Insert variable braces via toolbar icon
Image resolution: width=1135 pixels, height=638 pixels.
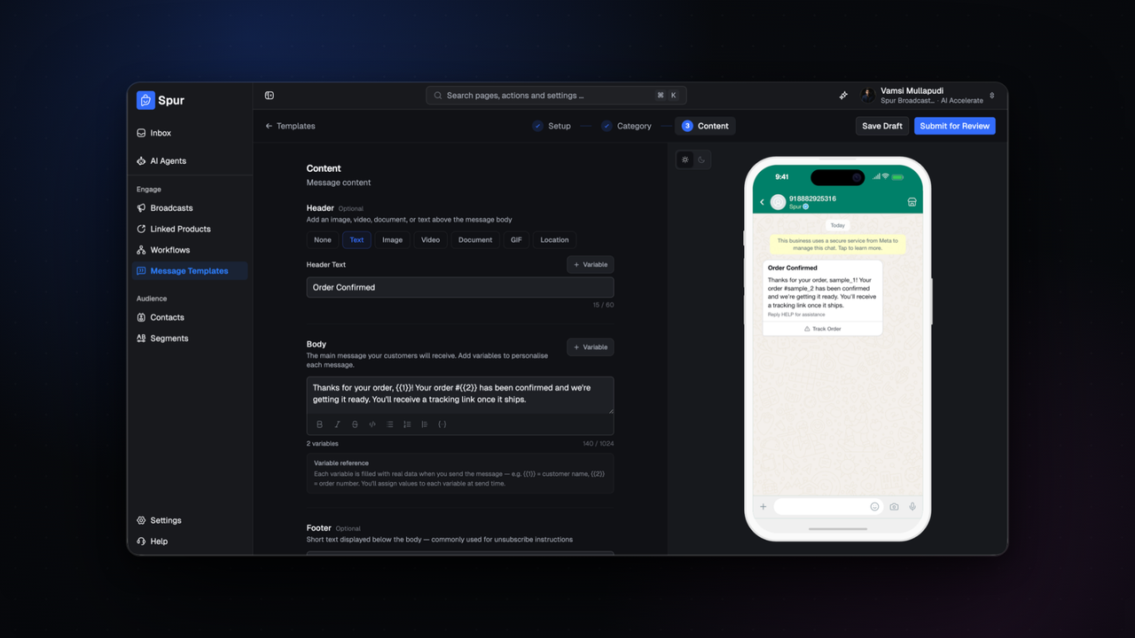[442, 424]
